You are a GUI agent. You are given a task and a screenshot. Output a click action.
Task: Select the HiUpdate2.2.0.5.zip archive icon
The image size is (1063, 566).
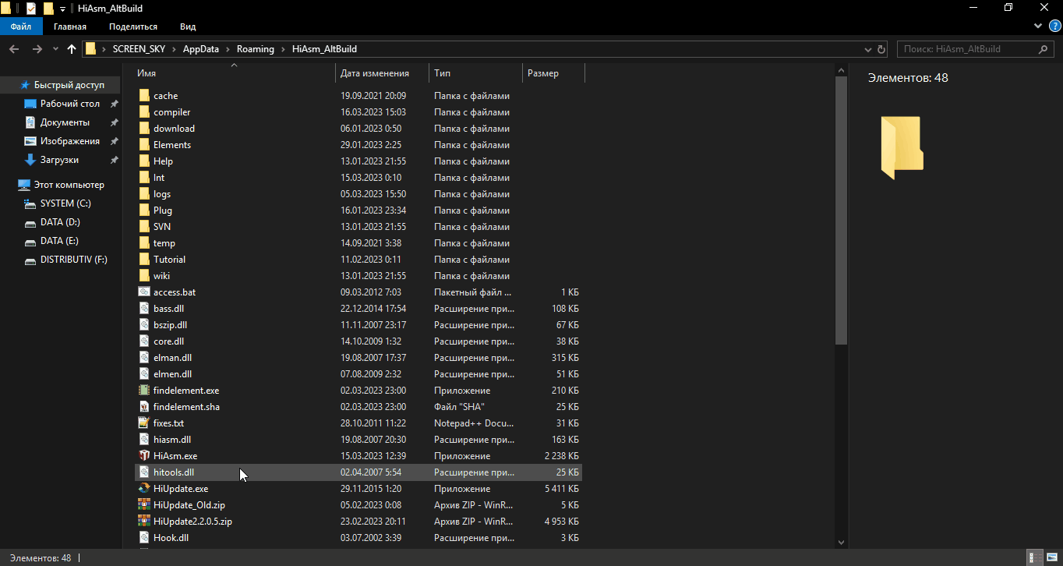(143, 522)
